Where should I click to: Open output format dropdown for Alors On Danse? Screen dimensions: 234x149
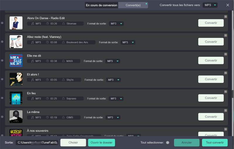[x=116, y=24]
